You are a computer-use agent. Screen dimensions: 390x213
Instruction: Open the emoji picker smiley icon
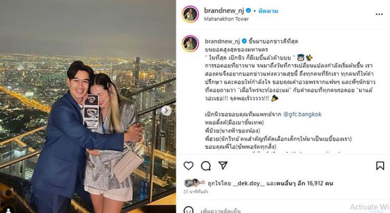[x=188, y=210]
